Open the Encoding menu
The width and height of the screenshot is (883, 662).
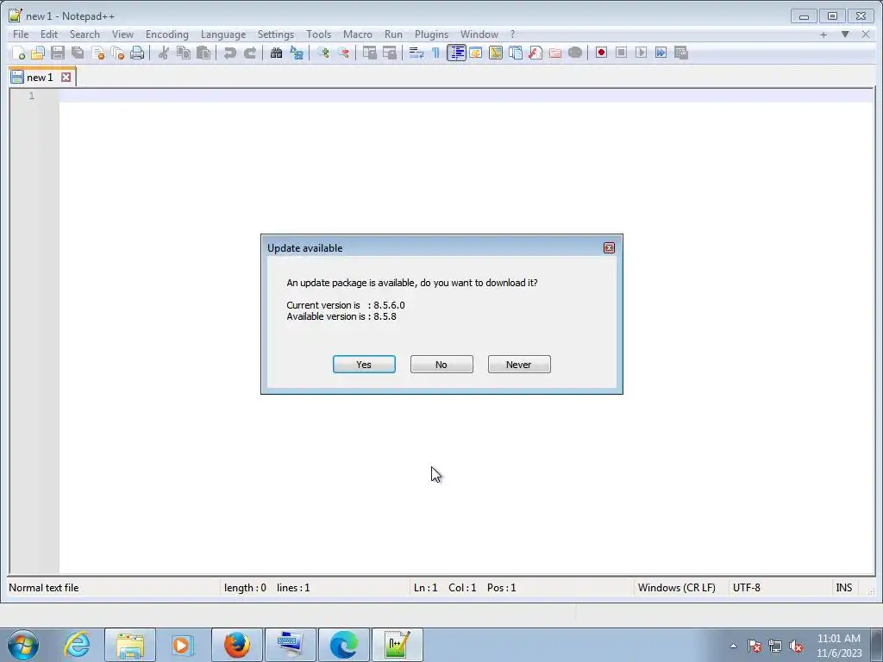click(x=166, y=34)
